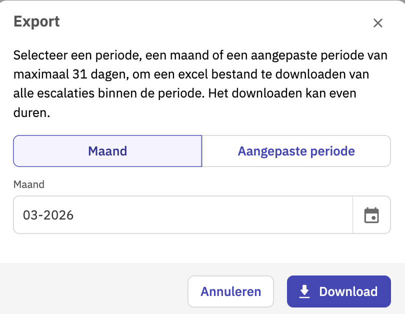Screen dimensions: 405x314
Task: Focus the Maand field showing 03-2026
Action: pos(182,215)
